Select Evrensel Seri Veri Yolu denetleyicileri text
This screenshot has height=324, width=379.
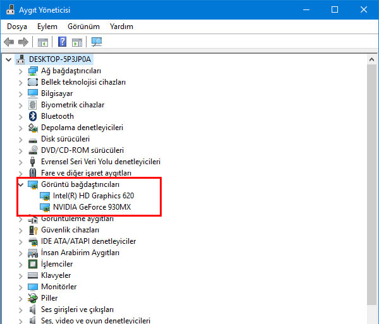click(100, 162)
